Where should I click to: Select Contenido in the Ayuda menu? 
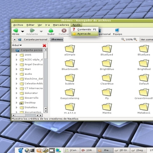(x=85, y=29)
